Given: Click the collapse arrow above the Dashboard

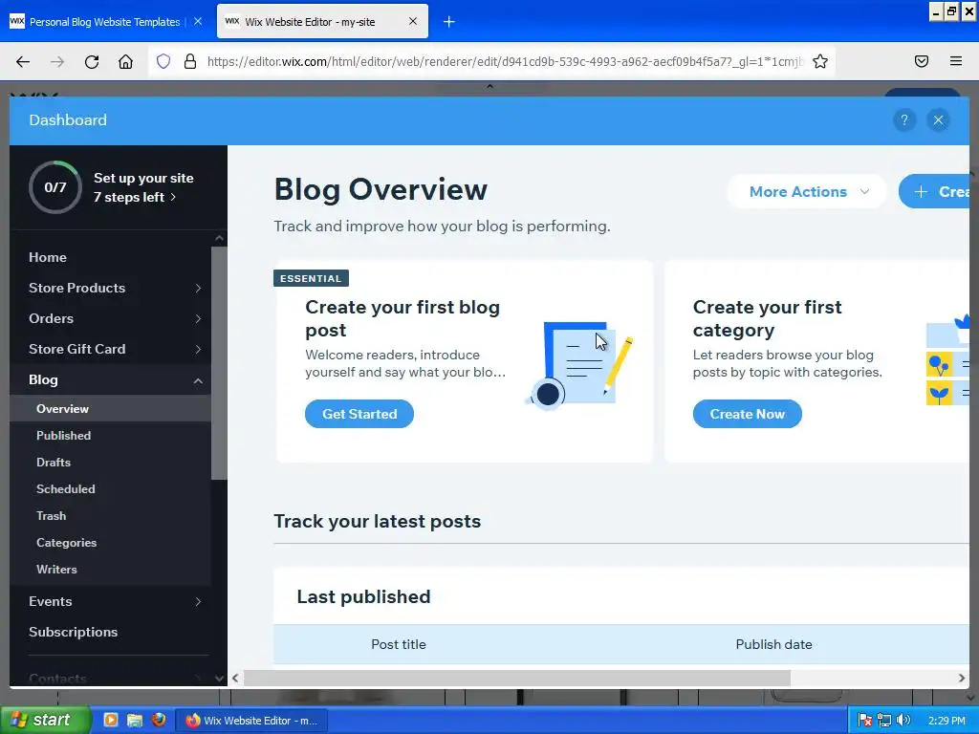Looking at the screenshot, I should [490, 87].
